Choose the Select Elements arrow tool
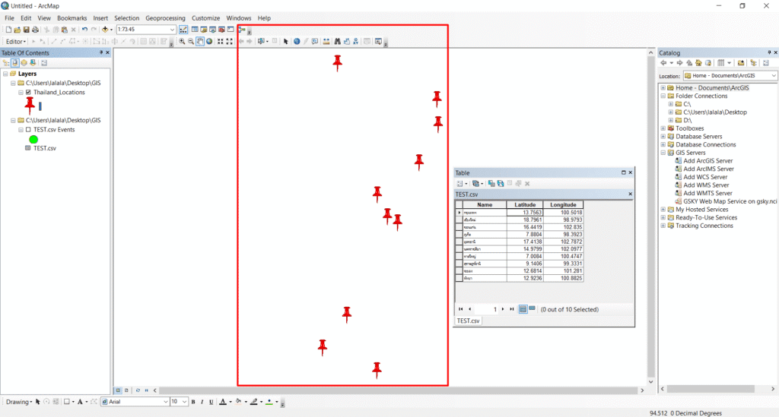Viewport: 779px width, 417px height. [x=286, y=42]
